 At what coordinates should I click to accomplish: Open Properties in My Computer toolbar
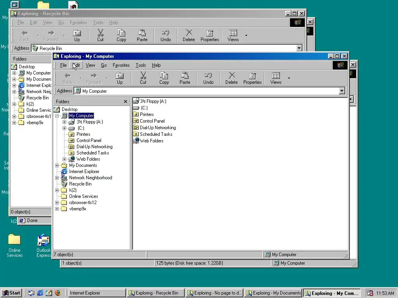tap(252, 78)
